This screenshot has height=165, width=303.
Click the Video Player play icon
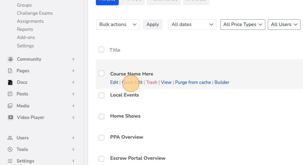[11, 117]
